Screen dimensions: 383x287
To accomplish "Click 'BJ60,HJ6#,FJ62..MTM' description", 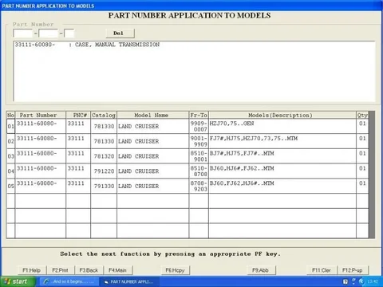I will tap(242, 168).
